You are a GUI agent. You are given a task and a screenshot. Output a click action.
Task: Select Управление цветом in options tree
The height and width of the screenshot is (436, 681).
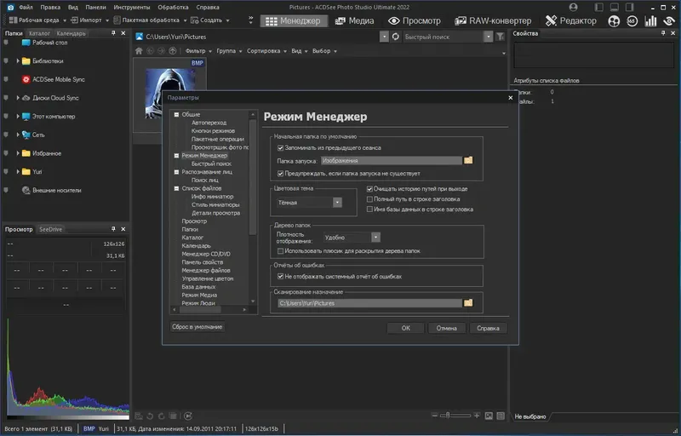208,278
